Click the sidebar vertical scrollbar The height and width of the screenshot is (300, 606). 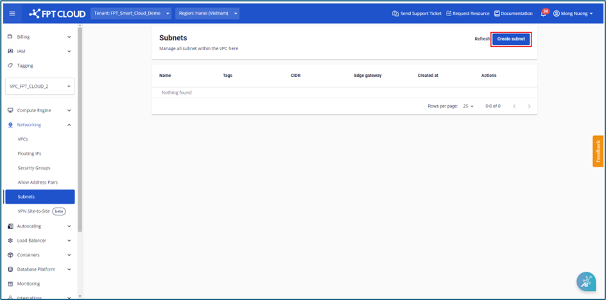[x=80, y=128]
